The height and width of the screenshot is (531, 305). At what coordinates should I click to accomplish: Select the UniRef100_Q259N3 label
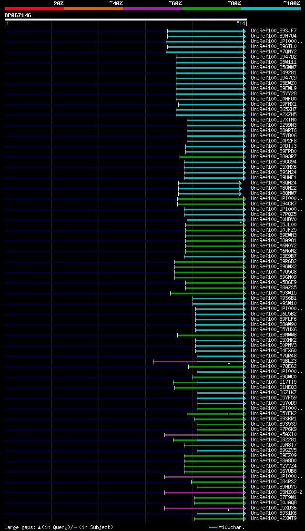pos(274,125)
